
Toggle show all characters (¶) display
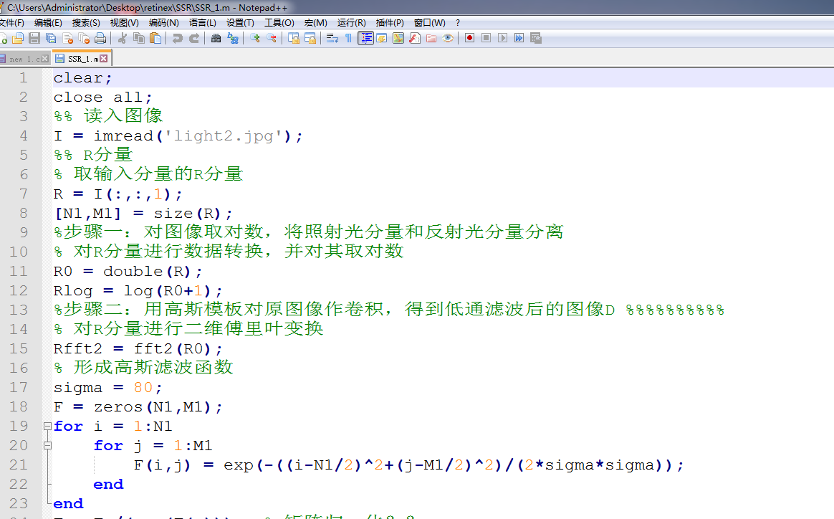(349, 38)
